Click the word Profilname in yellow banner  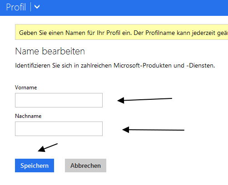tap(160, 33)
